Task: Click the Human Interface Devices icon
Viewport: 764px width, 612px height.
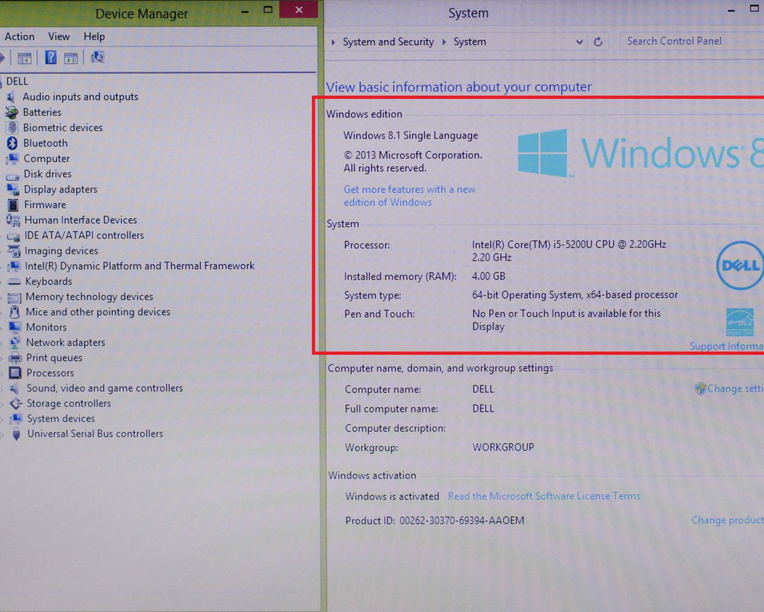Action: click(13, 220)
